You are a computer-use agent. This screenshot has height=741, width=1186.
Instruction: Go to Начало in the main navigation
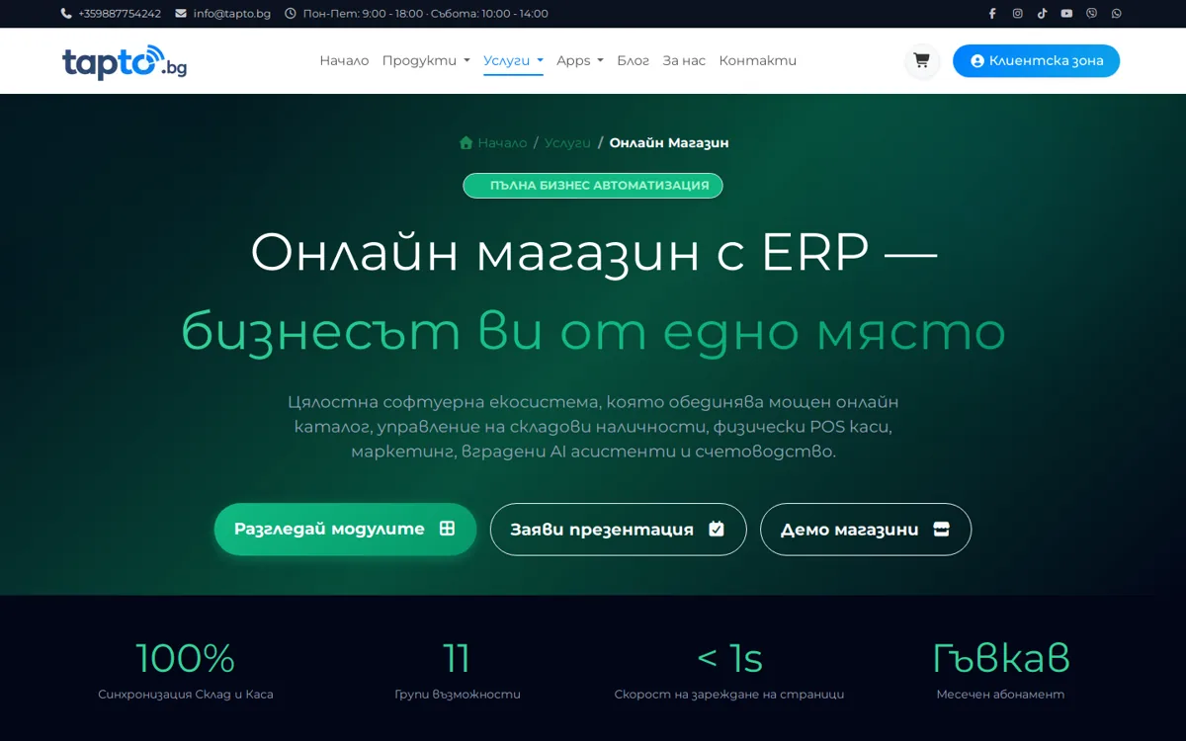(344, 60)
